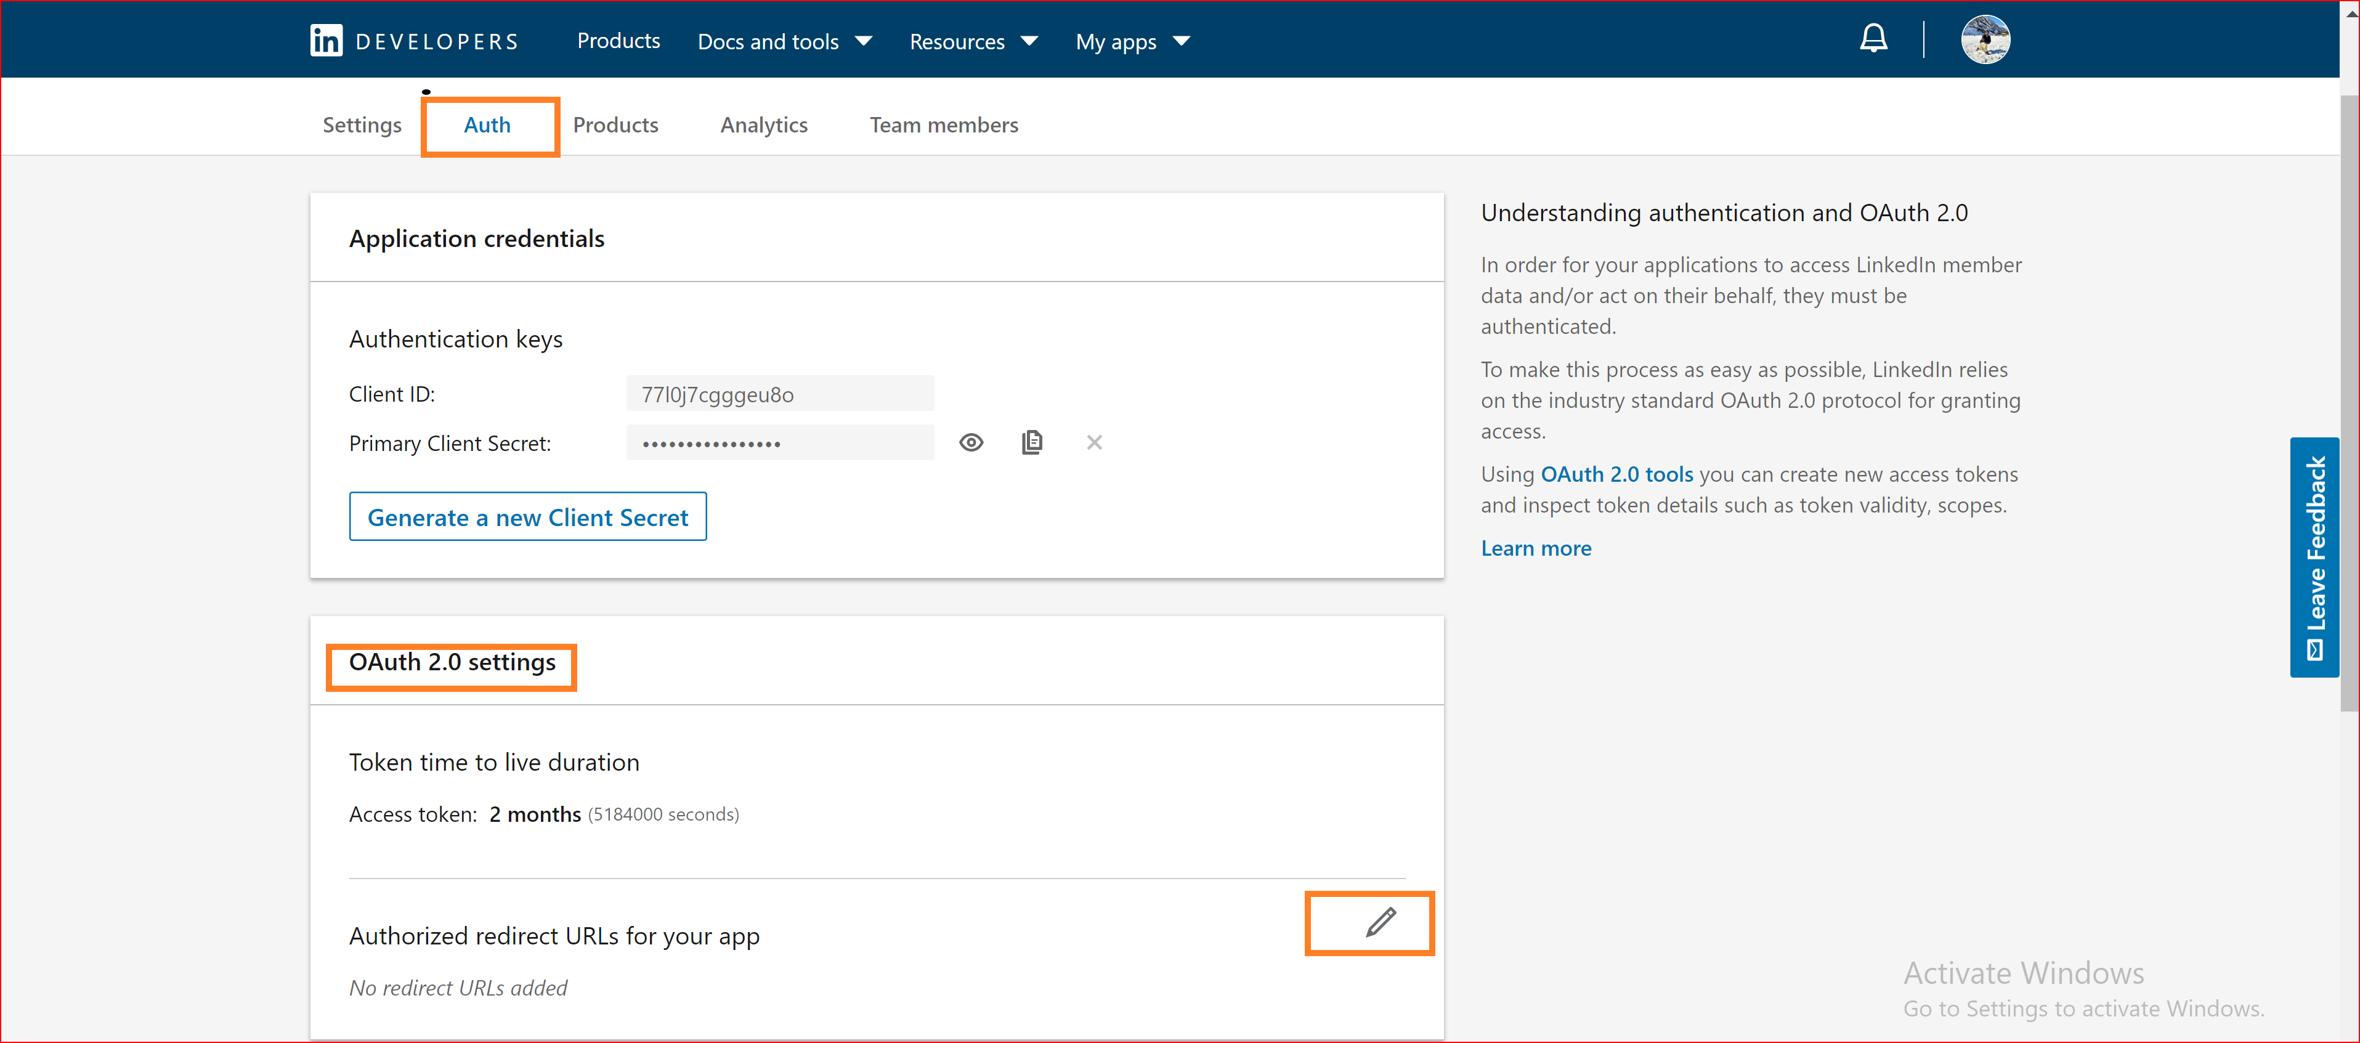Follow the Learn more link
Screen dimensions: 2360x1043
pyautogui.click(x=1536, y=548)
